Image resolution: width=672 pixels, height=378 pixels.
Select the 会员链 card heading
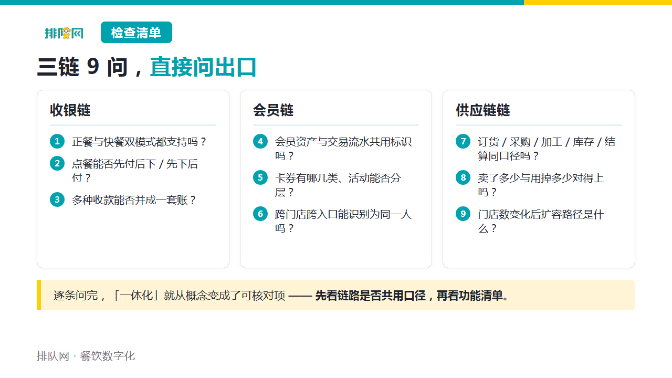click(x=273, y=110)
